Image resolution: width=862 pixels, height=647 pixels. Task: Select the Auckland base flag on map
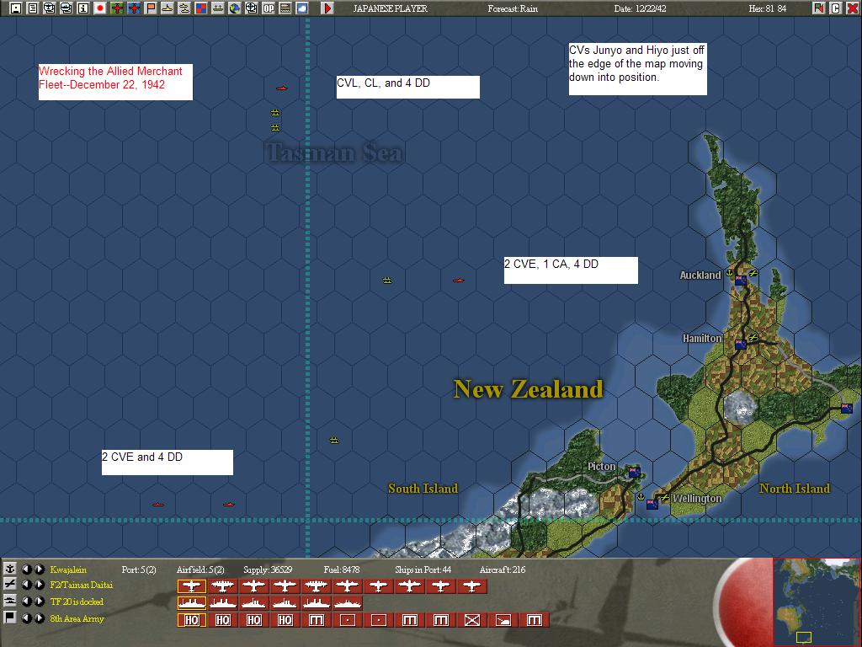tap(741, 280)
